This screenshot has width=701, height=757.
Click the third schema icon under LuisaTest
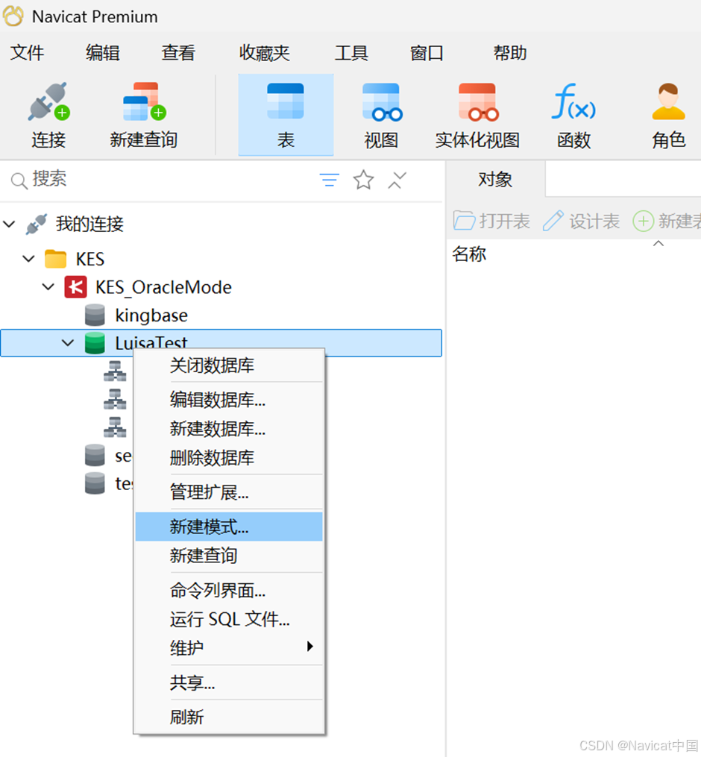point(115,427)
